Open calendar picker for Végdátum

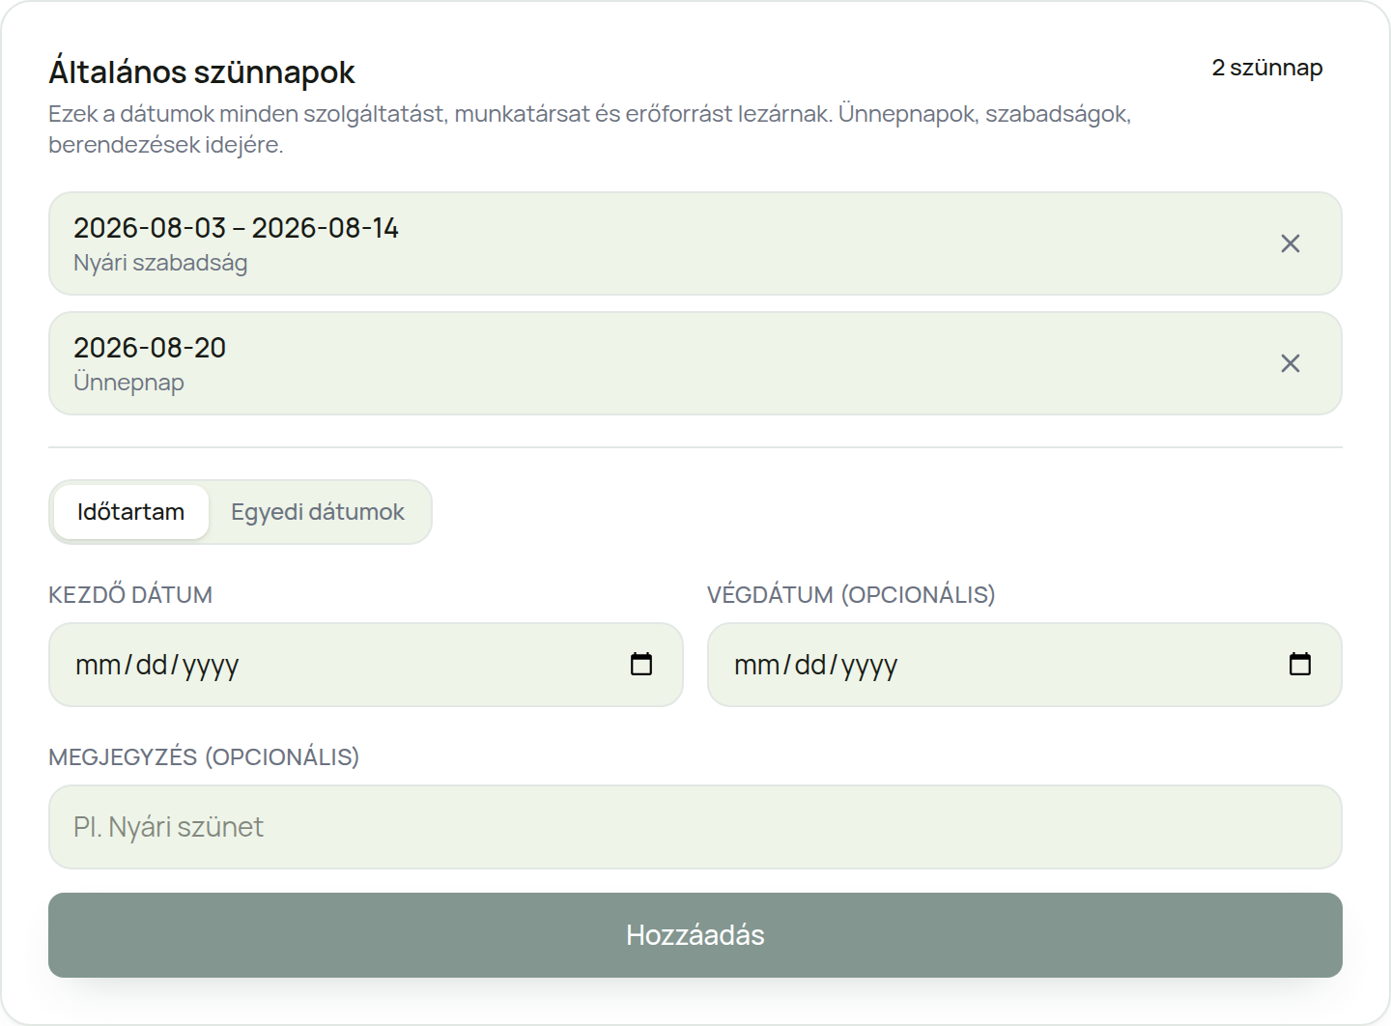(x=1300, y=665)
